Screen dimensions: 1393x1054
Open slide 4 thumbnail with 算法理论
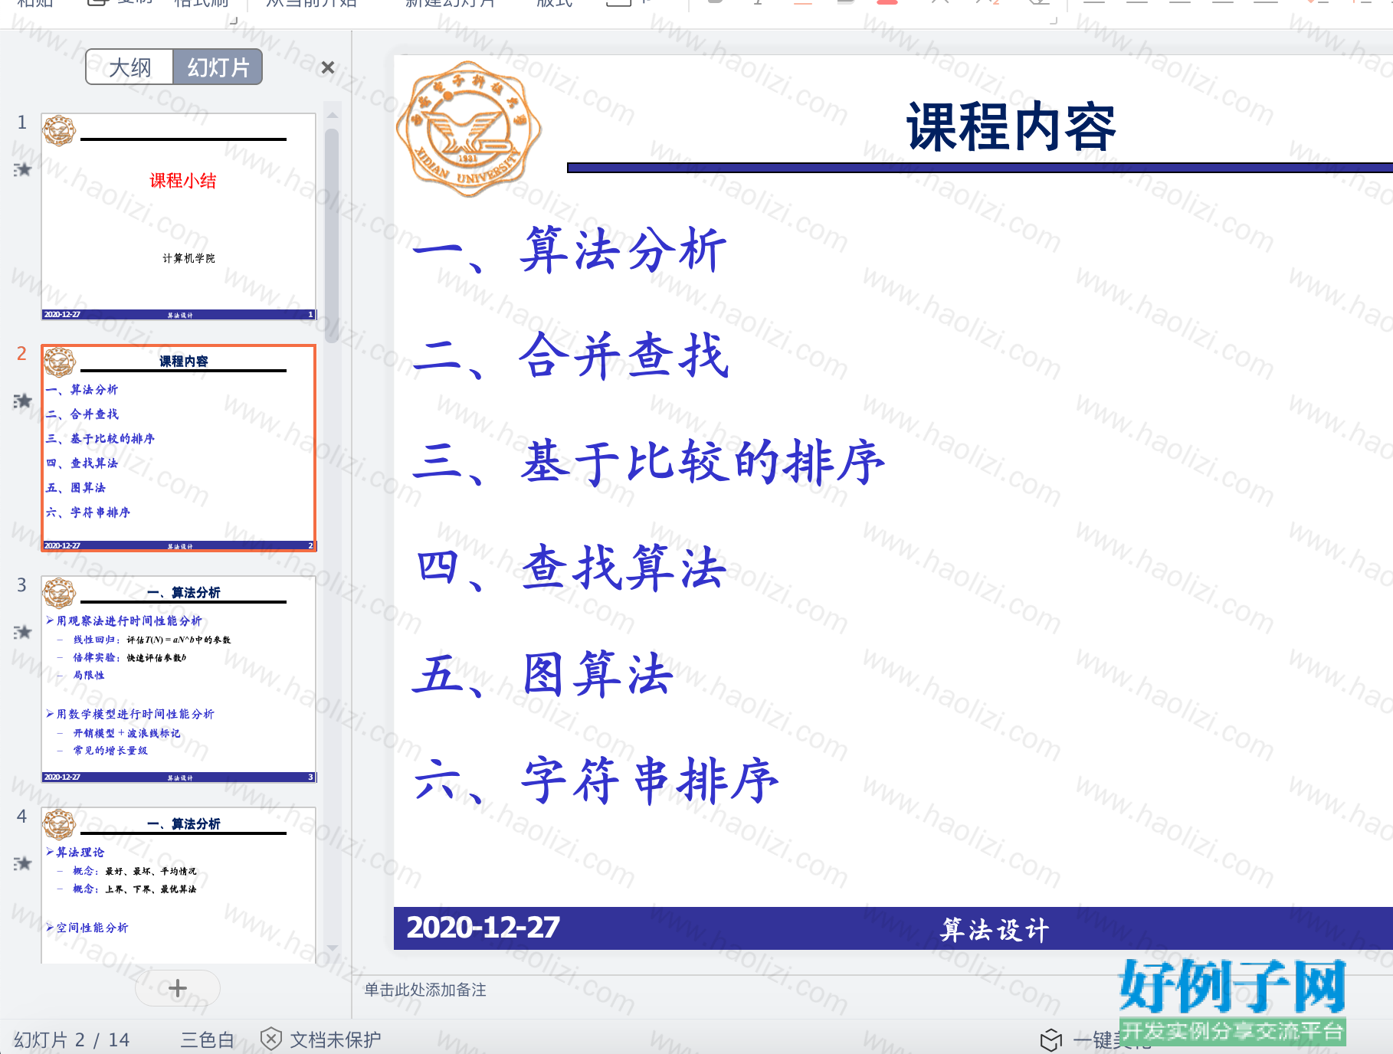(179, 885)
